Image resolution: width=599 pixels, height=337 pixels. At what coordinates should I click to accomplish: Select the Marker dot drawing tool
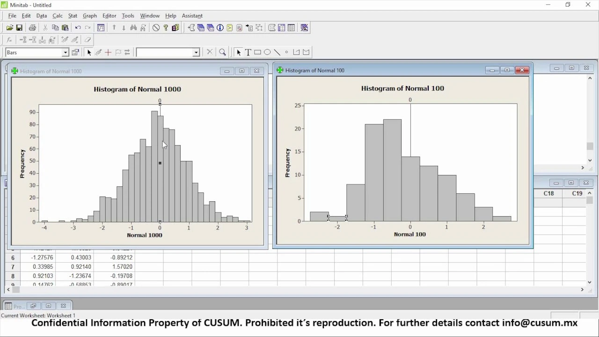[286, 52]
